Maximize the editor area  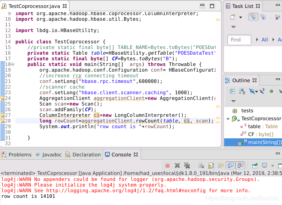coord(212,6)
